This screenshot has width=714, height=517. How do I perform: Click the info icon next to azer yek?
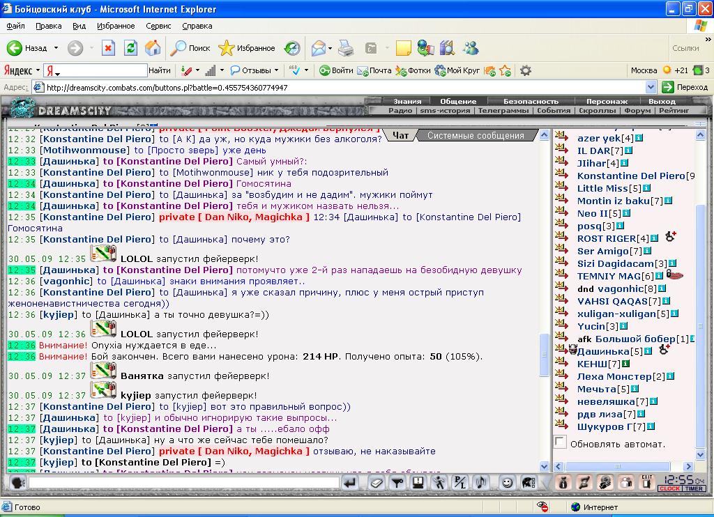[639, 138]
